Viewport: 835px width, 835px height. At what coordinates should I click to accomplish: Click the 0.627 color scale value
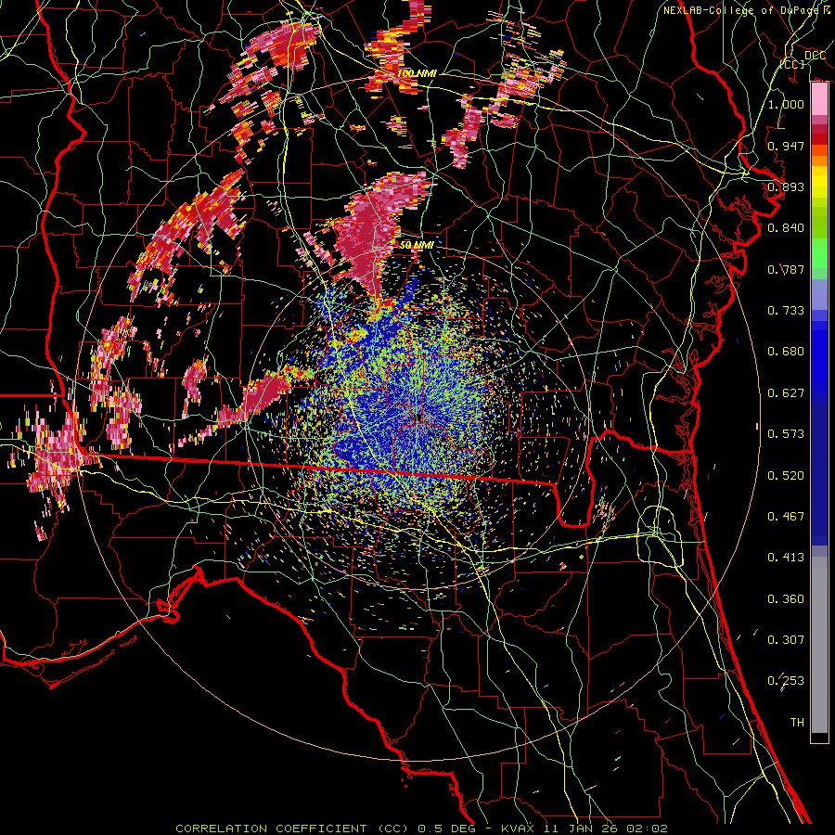point(786,393)
